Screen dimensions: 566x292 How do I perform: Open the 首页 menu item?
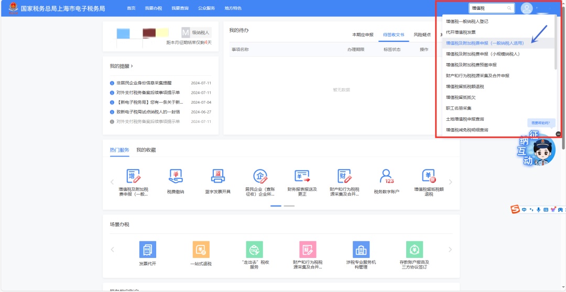pos(131,8)
